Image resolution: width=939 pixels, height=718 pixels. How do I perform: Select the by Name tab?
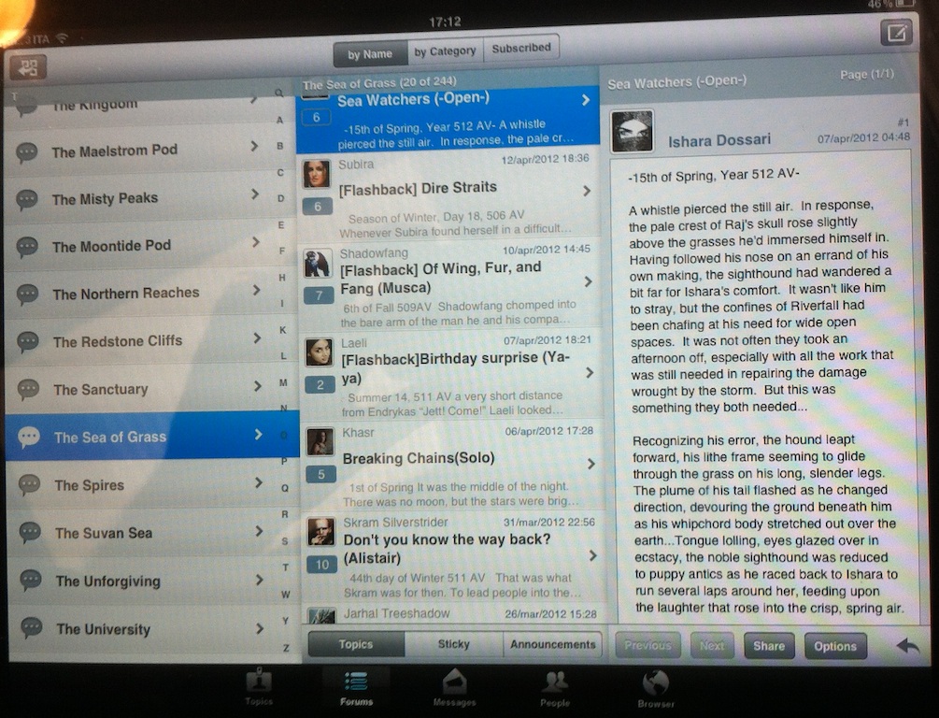tap(370, 54)
